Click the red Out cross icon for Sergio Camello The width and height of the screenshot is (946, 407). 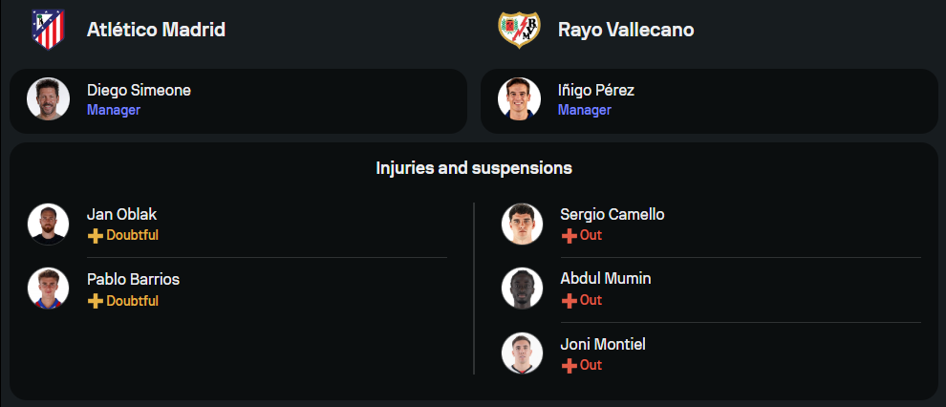[x=569, y=236]
